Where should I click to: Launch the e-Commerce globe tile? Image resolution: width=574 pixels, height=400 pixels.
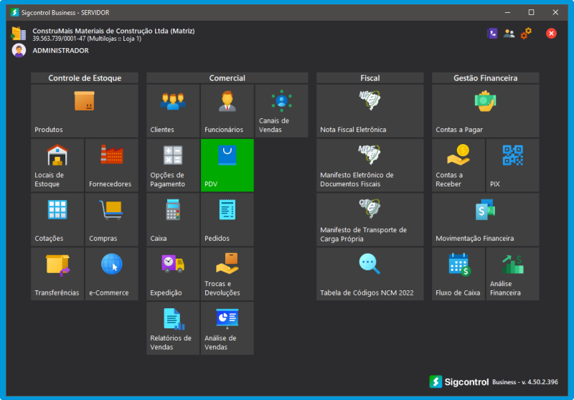[111, 274]
